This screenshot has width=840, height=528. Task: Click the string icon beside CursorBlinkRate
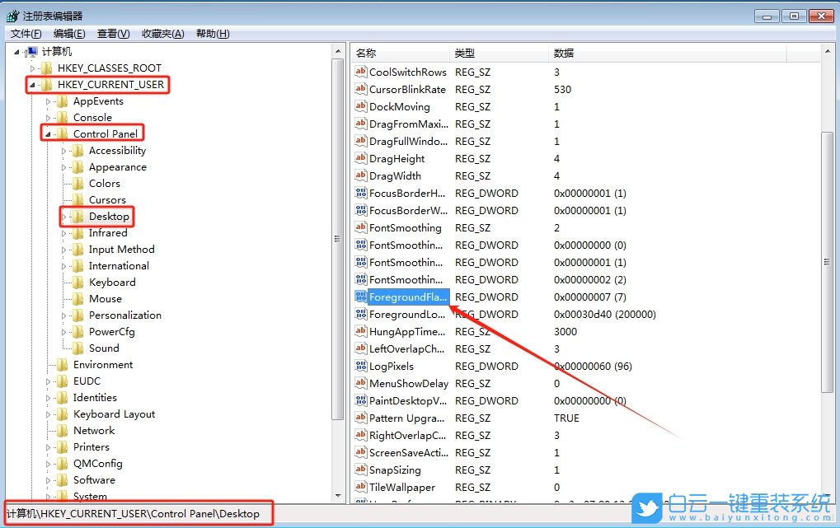tap(360, 89)
